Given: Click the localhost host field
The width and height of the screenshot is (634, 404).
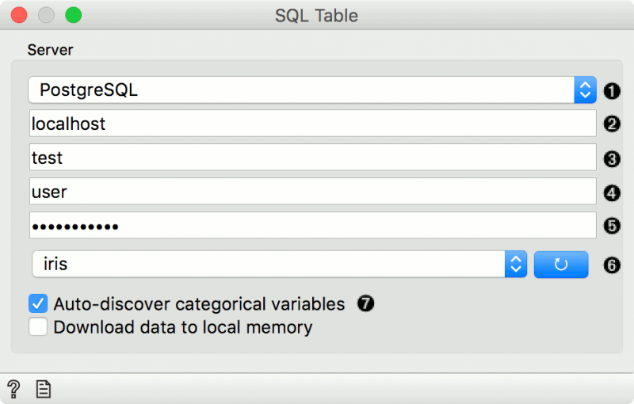Looking at the screenshot, I should click(312, 124).
